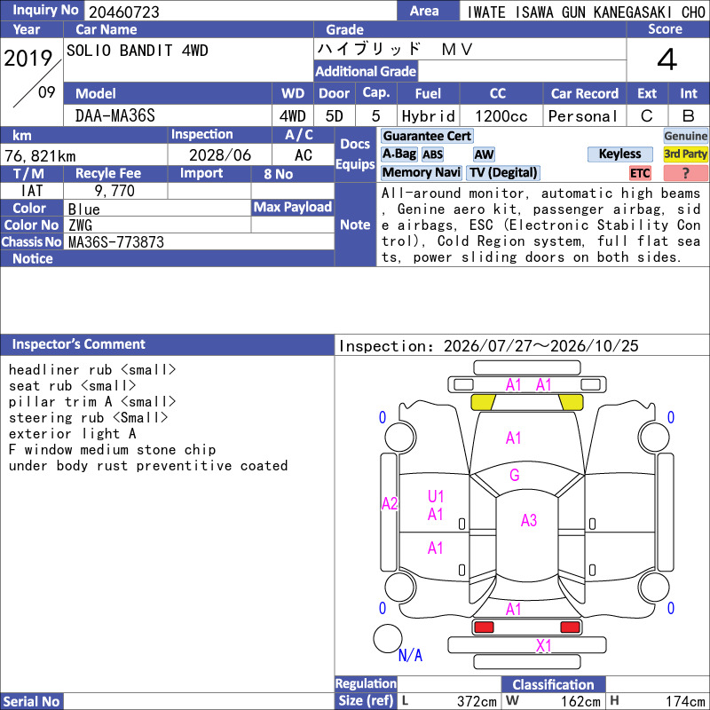The height and width of the screenshot is (710, 710).
Task: Click the front left wheel on diagram
Action: (x=400, y=438)
